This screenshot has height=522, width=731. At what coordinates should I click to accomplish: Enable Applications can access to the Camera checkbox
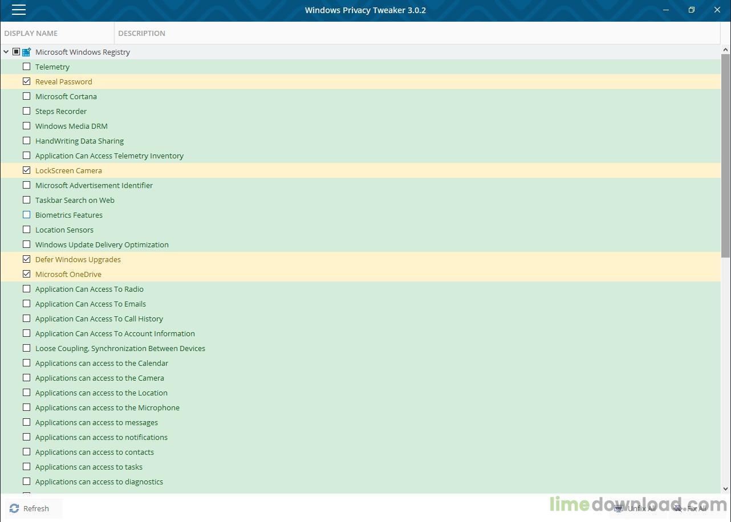pos(26,378)
